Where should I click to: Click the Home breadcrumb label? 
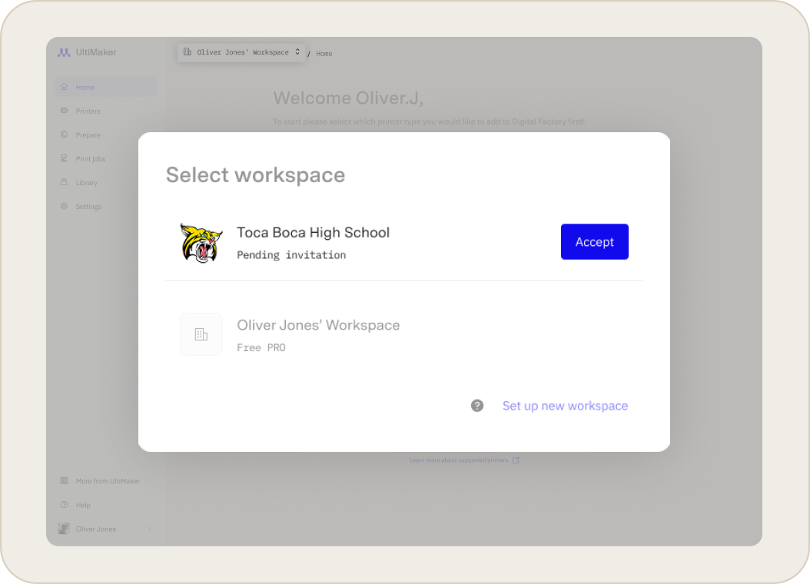[x=324, y=53]
